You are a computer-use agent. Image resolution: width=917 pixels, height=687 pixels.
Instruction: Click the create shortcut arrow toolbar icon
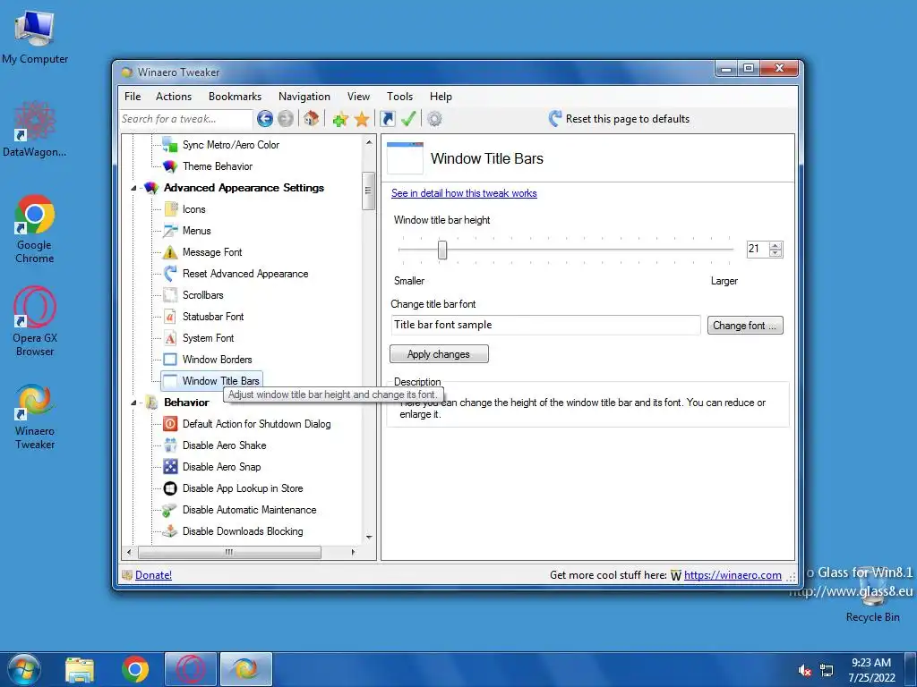click(387, 119)
